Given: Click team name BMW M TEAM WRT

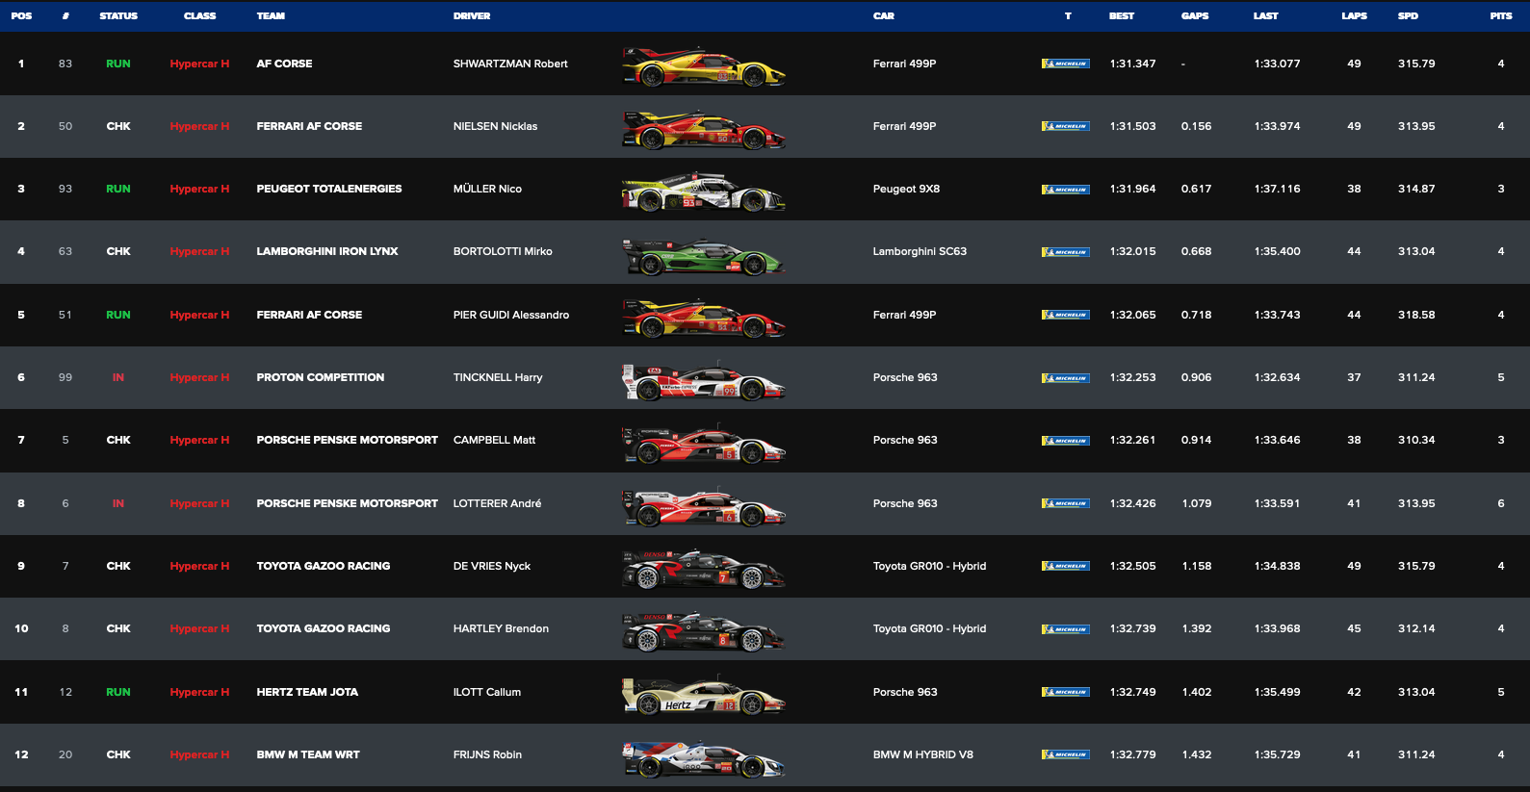Looking at the screenshot, I should pos(308,754).
